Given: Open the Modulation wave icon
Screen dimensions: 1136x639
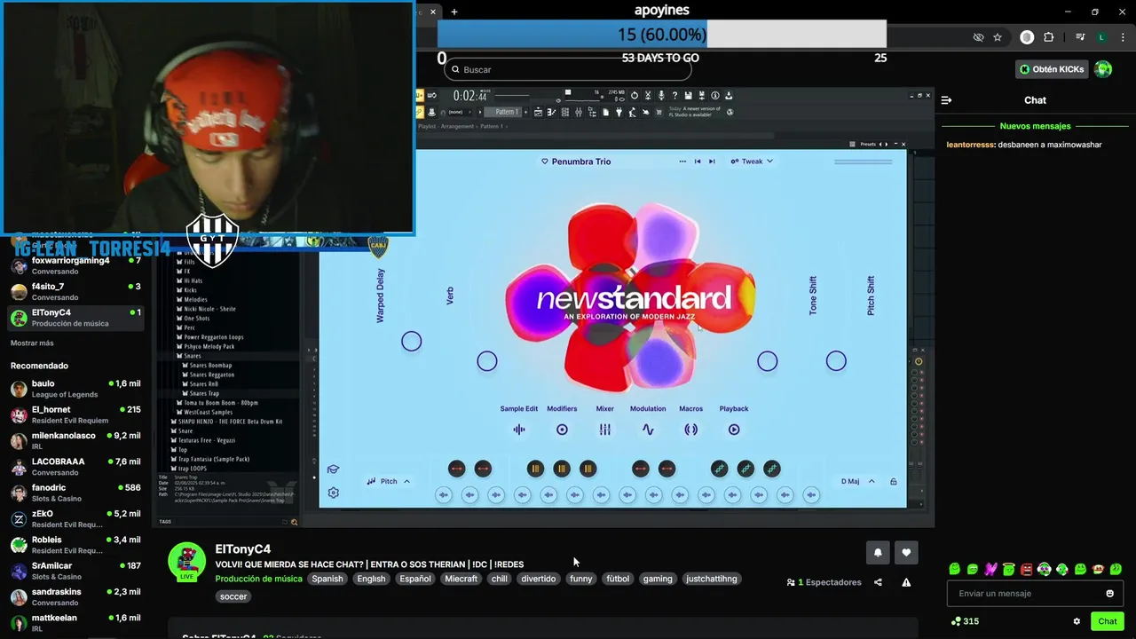Looking at the screenshot, I should [648, 430].
